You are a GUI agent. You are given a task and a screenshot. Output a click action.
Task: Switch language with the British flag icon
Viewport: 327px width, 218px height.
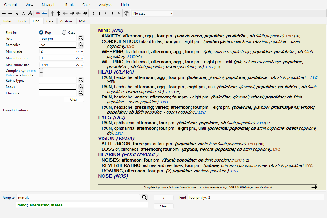point(38,13)
